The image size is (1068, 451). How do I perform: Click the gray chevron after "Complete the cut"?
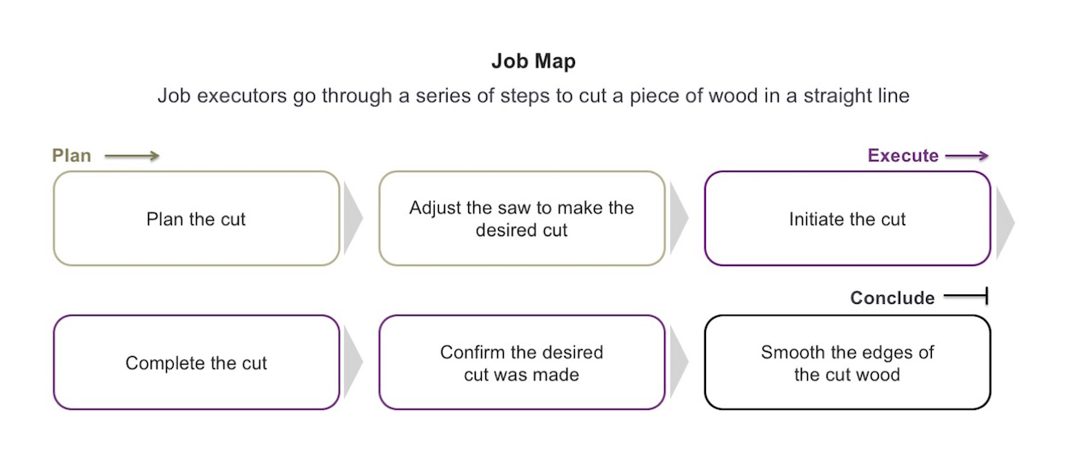352,363
